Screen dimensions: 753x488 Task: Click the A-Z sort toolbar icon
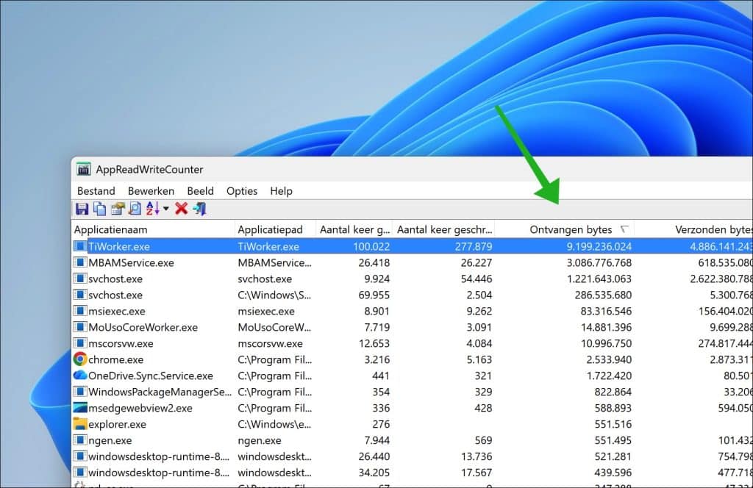click(x=153, y=209)
